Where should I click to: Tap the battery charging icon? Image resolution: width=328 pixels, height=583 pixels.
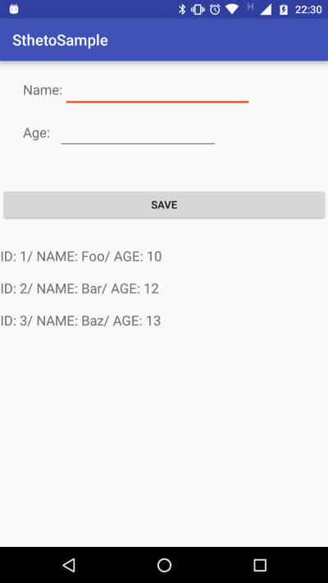coord(284,10)
